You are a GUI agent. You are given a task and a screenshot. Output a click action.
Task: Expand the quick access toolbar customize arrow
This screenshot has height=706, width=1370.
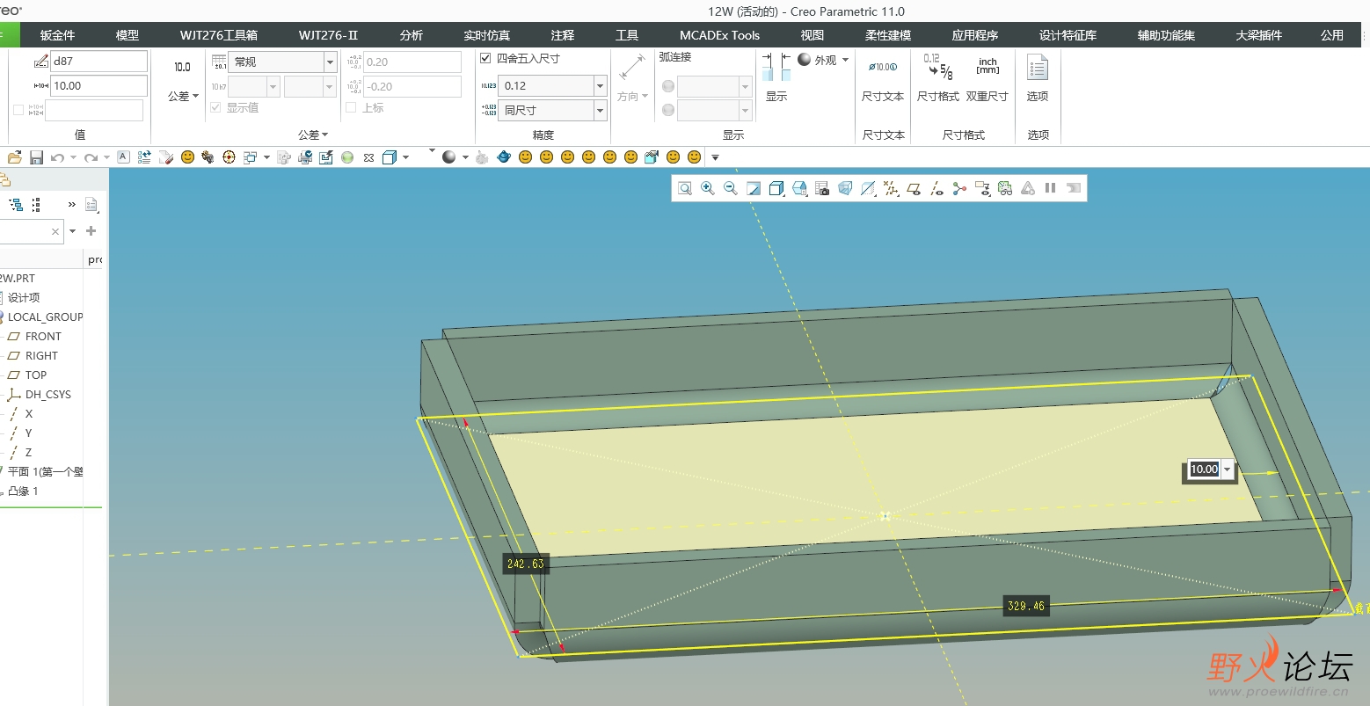pos(715,157)
